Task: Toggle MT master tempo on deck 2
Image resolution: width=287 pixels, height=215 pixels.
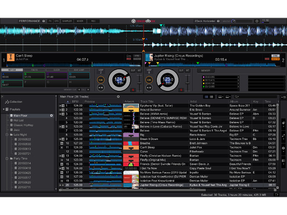Action: coord(188,70)
